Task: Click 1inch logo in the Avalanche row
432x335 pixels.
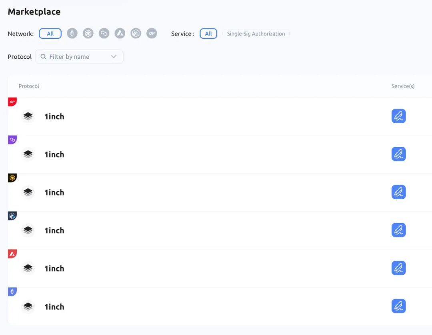Action: point(28,268)
